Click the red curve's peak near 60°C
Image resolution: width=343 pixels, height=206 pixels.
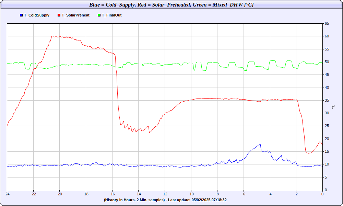coord(52,36)
